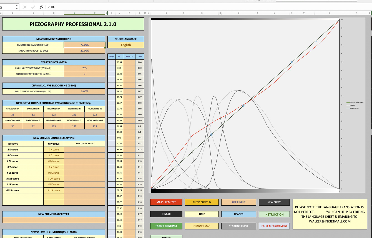Image resolution: width=372 pixels, height=238 pixels.
Task: Click the USER INPUT legend box
Action: click(239, 202)
